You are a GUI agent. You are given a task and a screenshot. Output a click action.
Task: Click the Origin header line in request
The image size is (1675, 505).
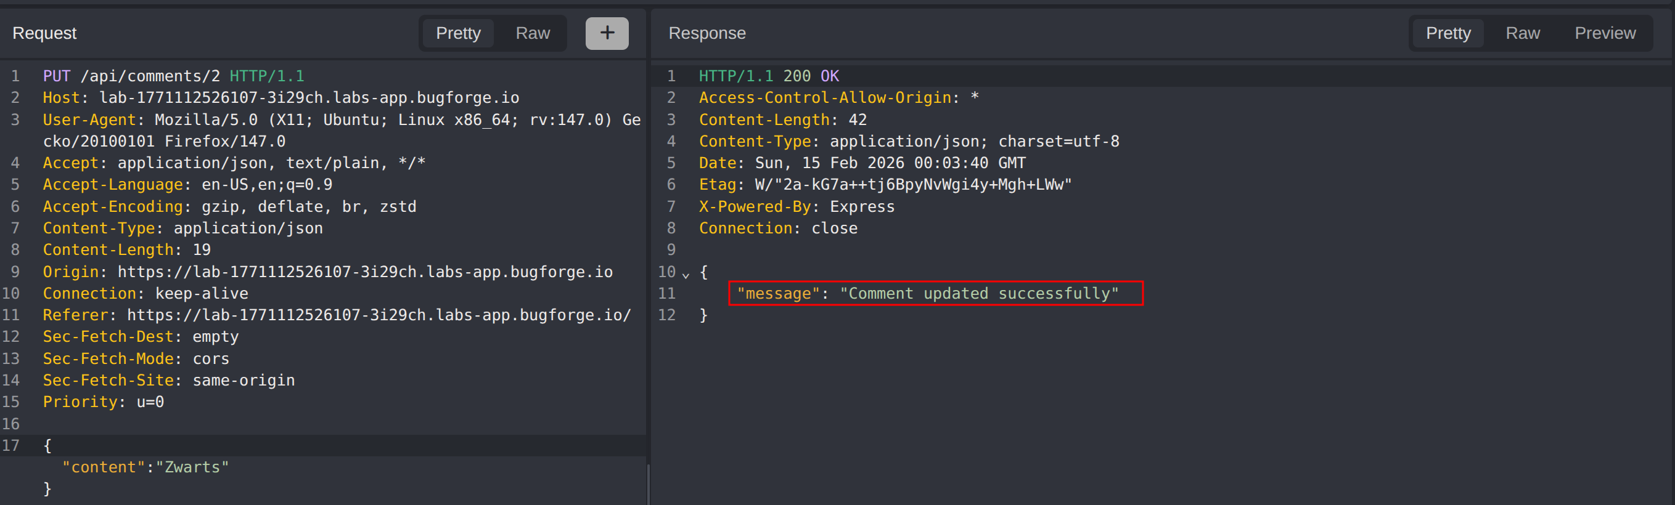click(327, 272)
